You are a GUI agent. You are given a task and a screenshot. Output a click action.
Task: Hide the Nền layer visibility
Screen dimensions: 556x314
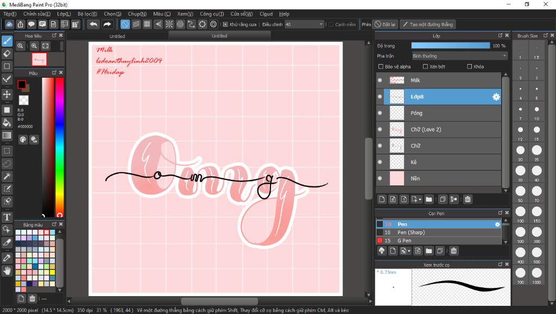click(x=380, y=178)
